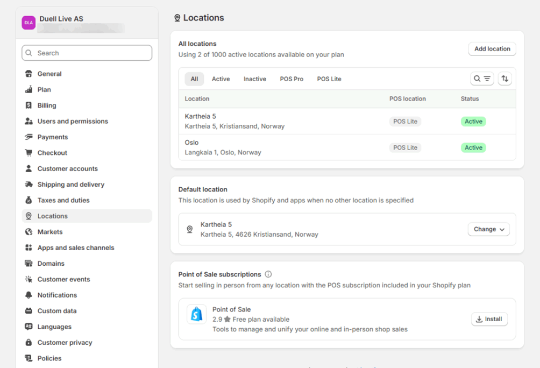Click the Notifications bell icon in sidebar
Screen dimensions: 540x368
pos(29,295)
